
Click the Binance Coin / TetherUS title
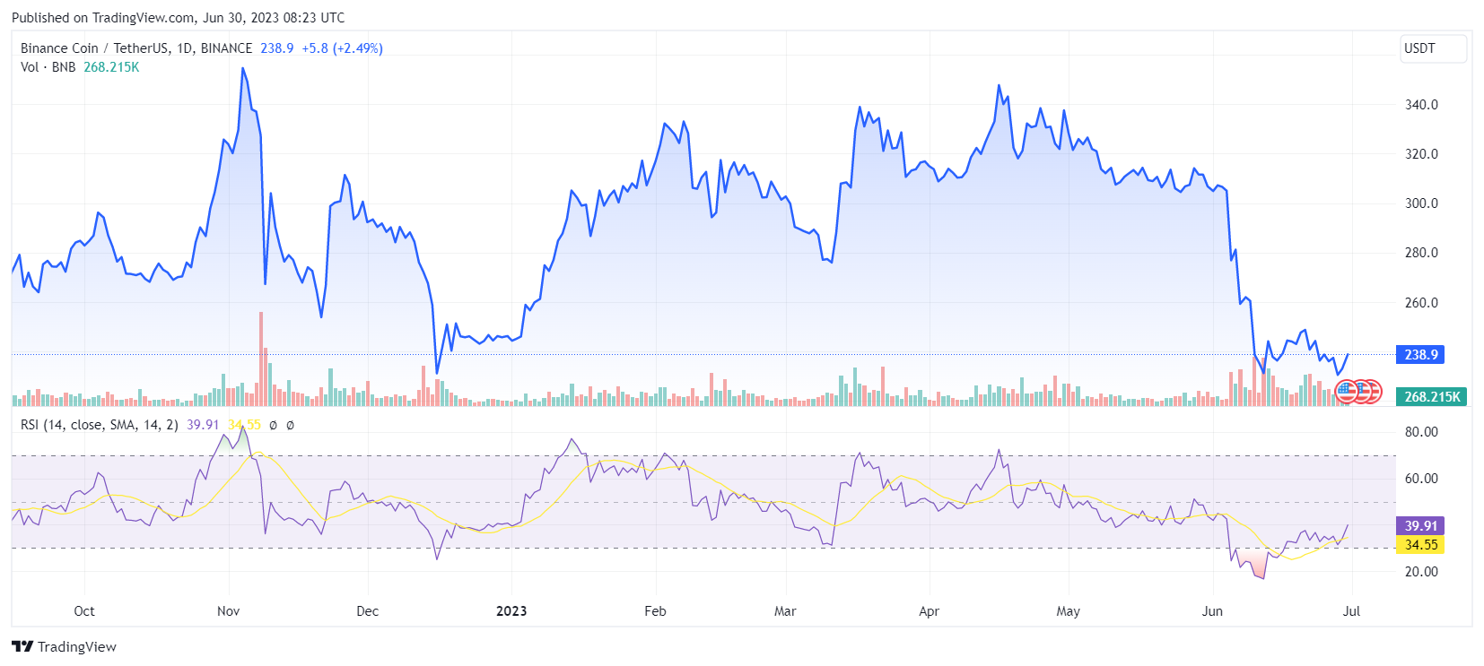135,48
